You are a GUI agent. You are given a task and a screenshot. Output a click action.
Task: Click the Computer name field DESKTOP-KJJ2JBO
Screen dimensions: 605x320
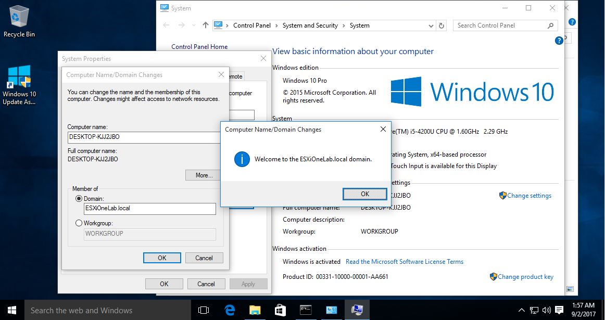point(144,137)
